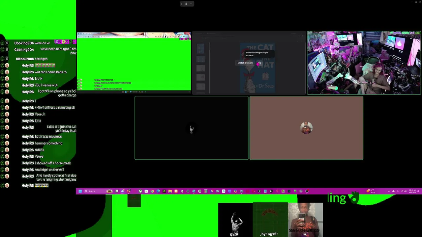Open File Explorer from the taskbar
Viewport: 422px width, 237px height.
pos(170,191)
